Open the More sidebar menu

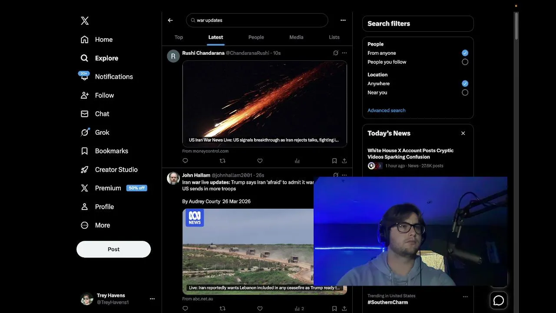95,225
